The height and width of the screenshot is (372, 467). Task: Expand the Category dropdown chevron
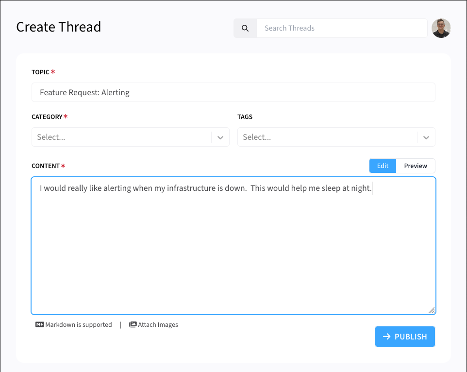pyautogui.click(x=220, y=137)
